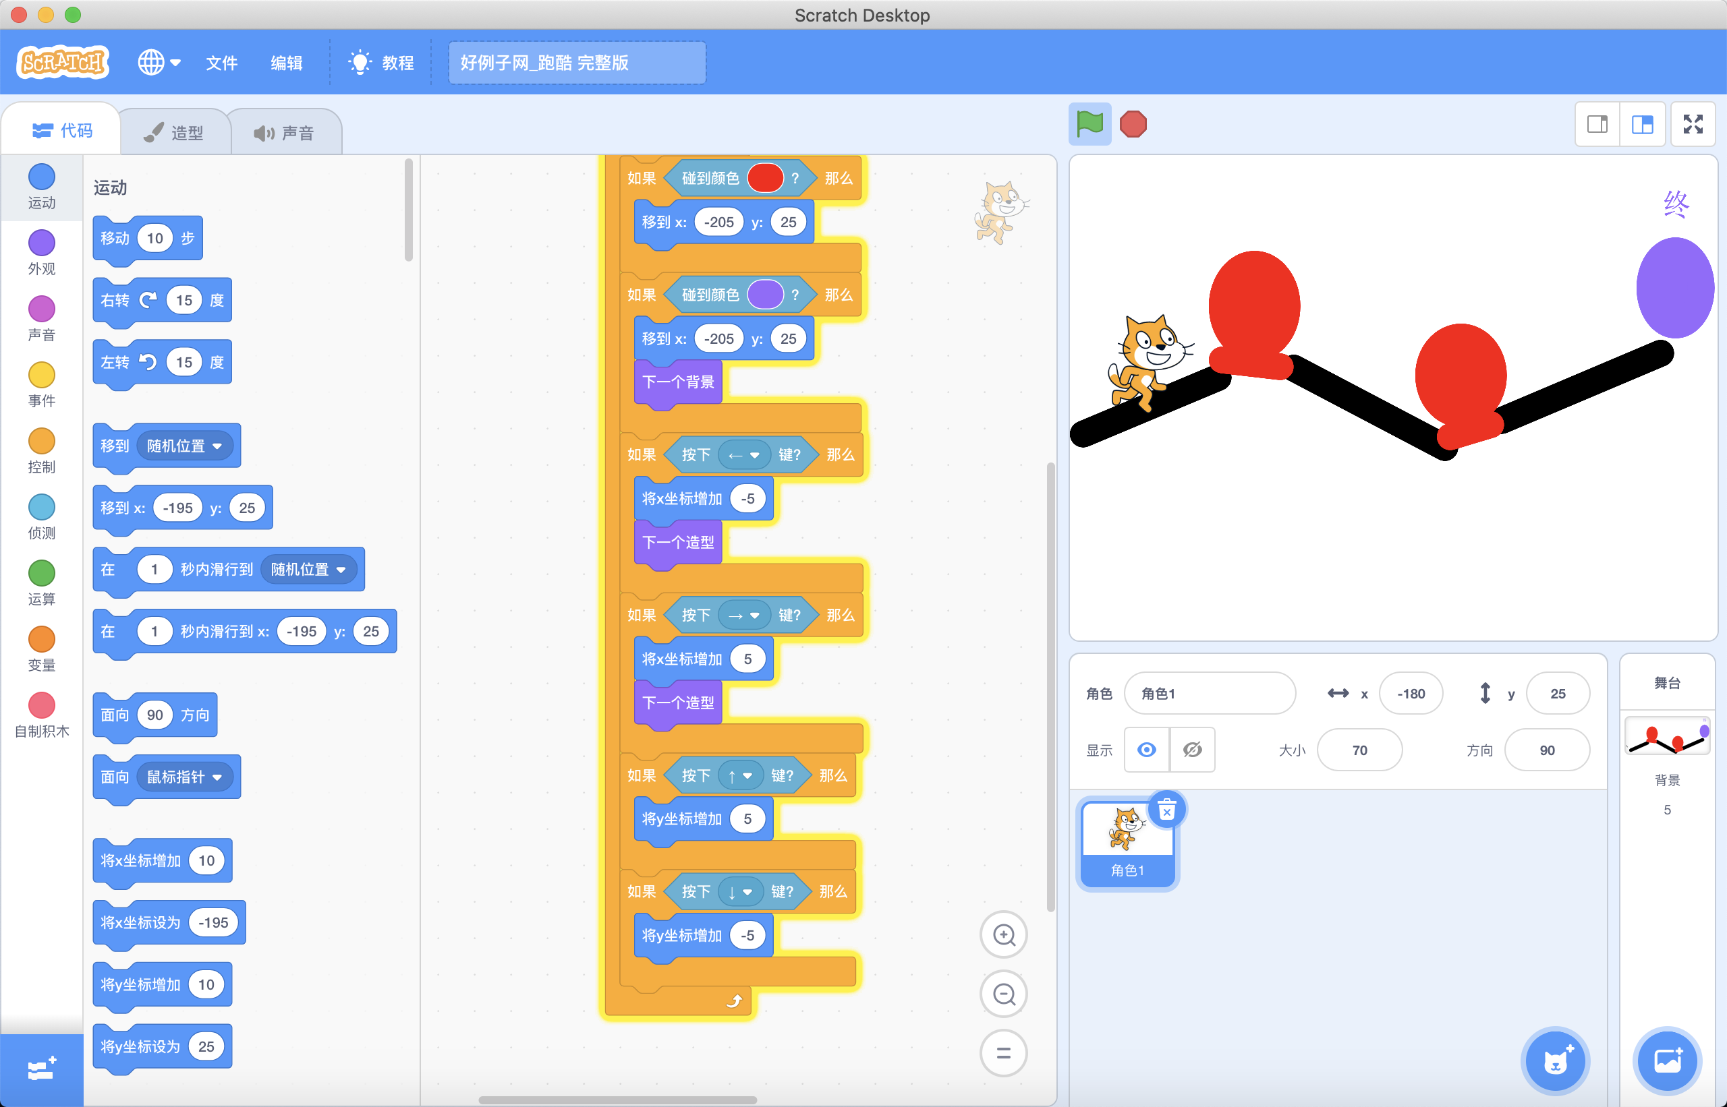This screenshot has height=1107, width=1727.
Task: Click the red stop sign button
Action: pos(1133,124)
